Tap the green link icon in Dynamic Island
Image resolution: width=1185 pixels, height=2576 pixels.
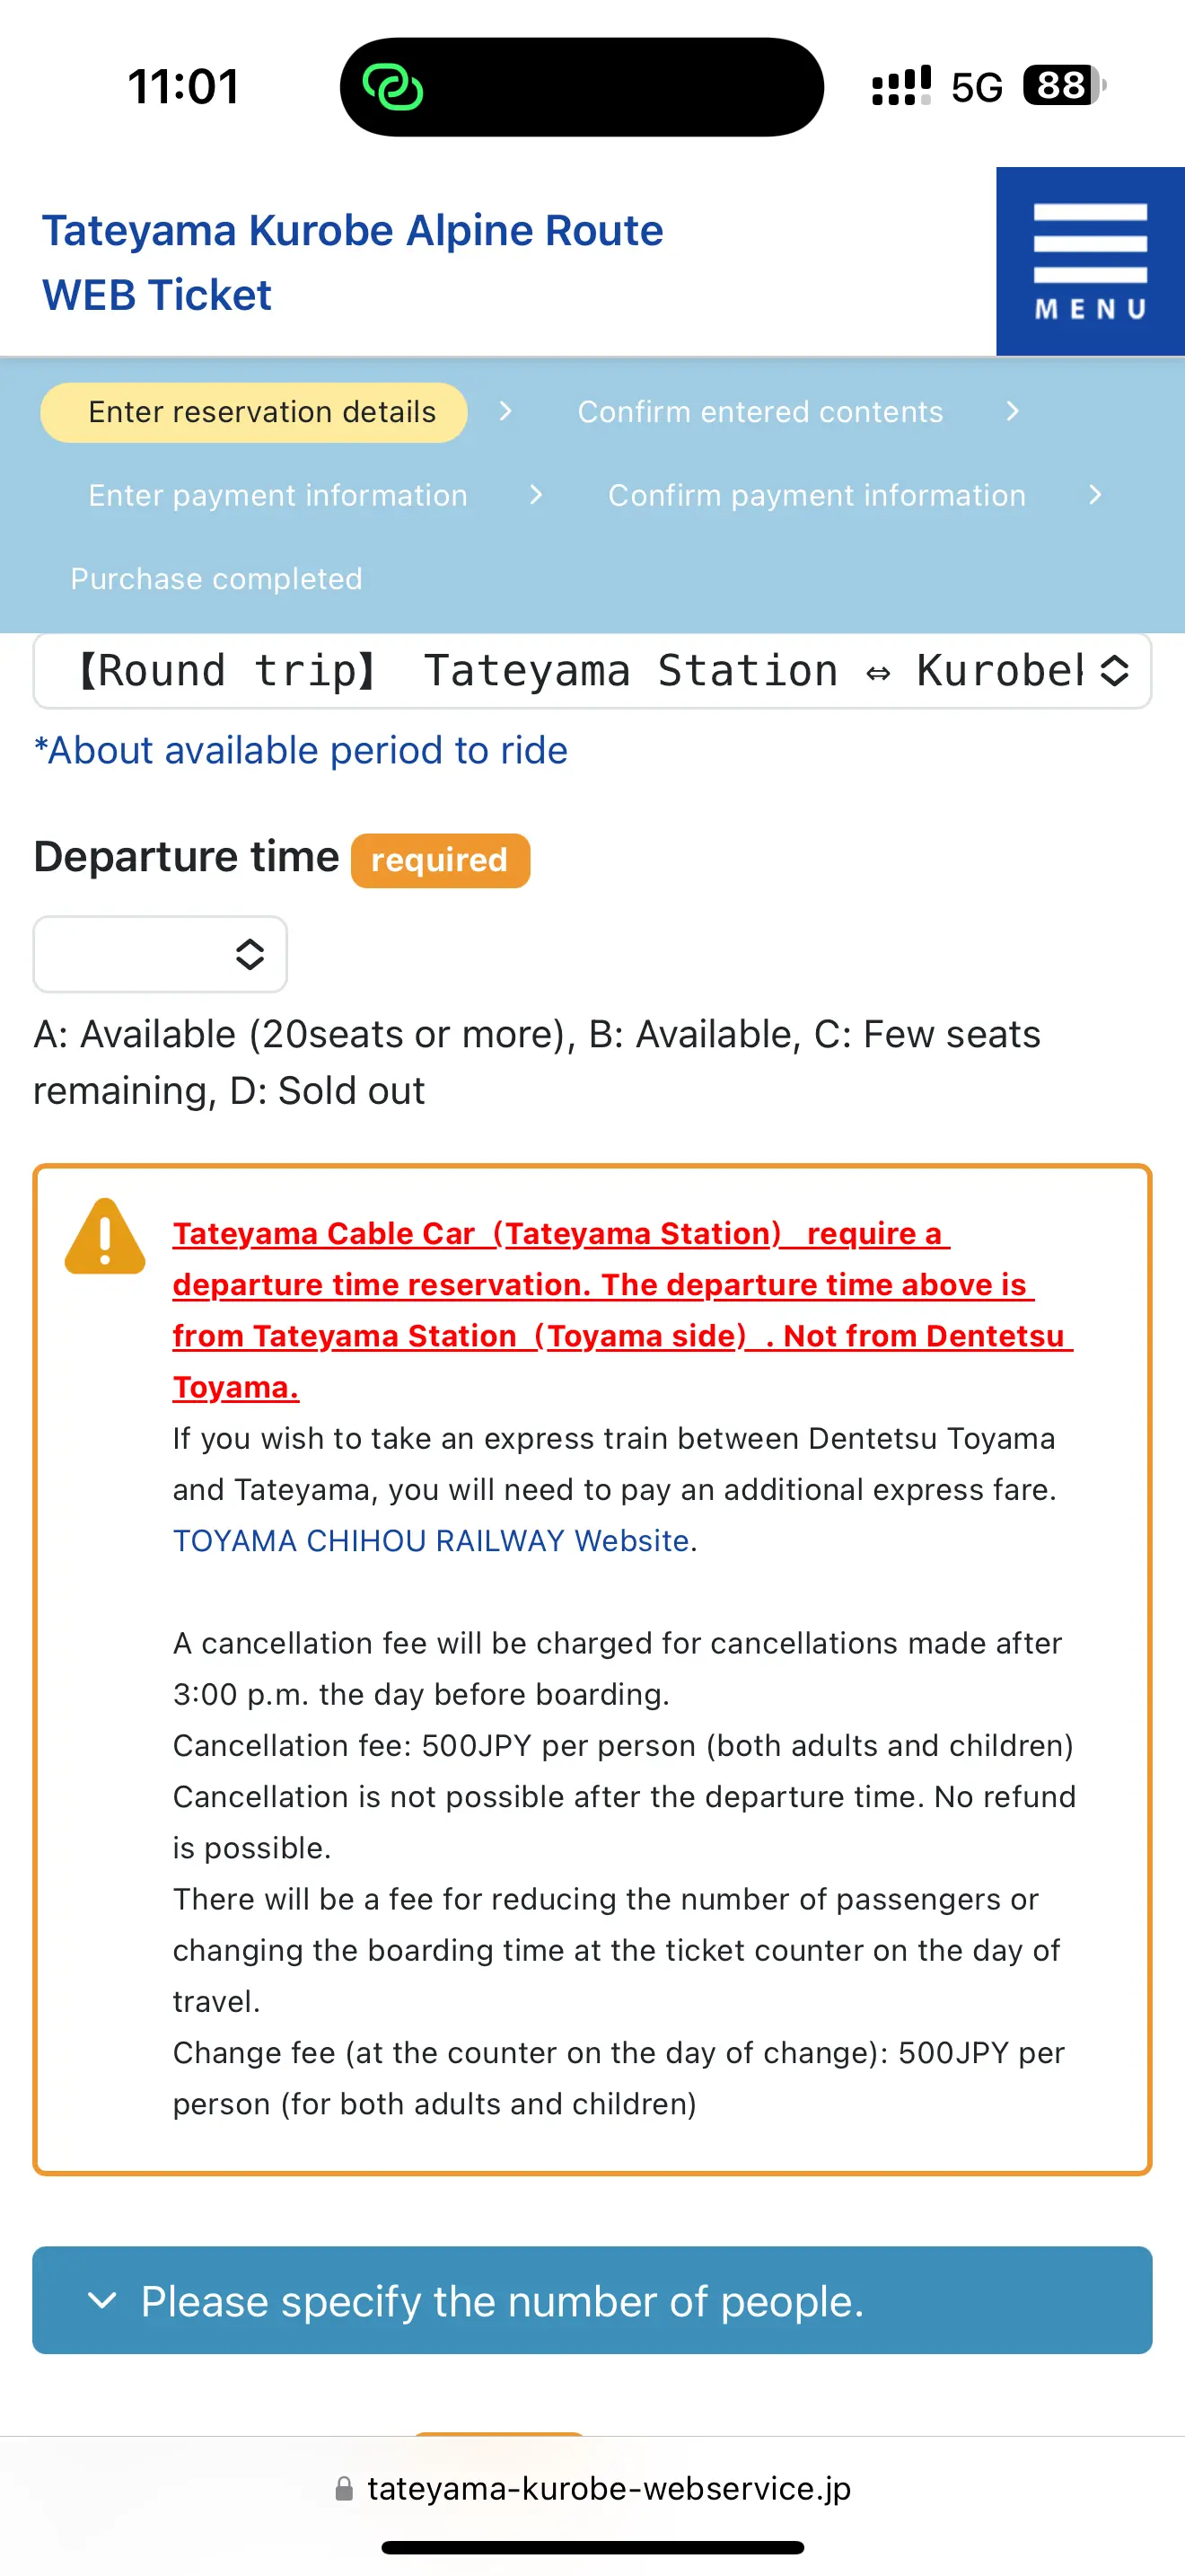coord(392,87)
